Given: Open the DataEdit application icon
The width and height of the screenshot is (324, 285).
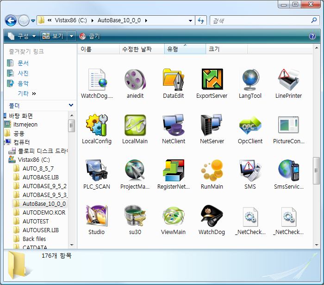Looking at the screenshot, I should [x=174, y=80].
